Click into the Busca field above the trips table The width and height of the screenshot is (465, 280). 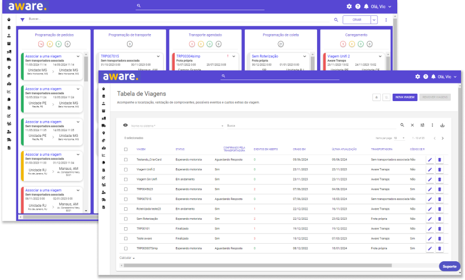(x=311, y=126)
